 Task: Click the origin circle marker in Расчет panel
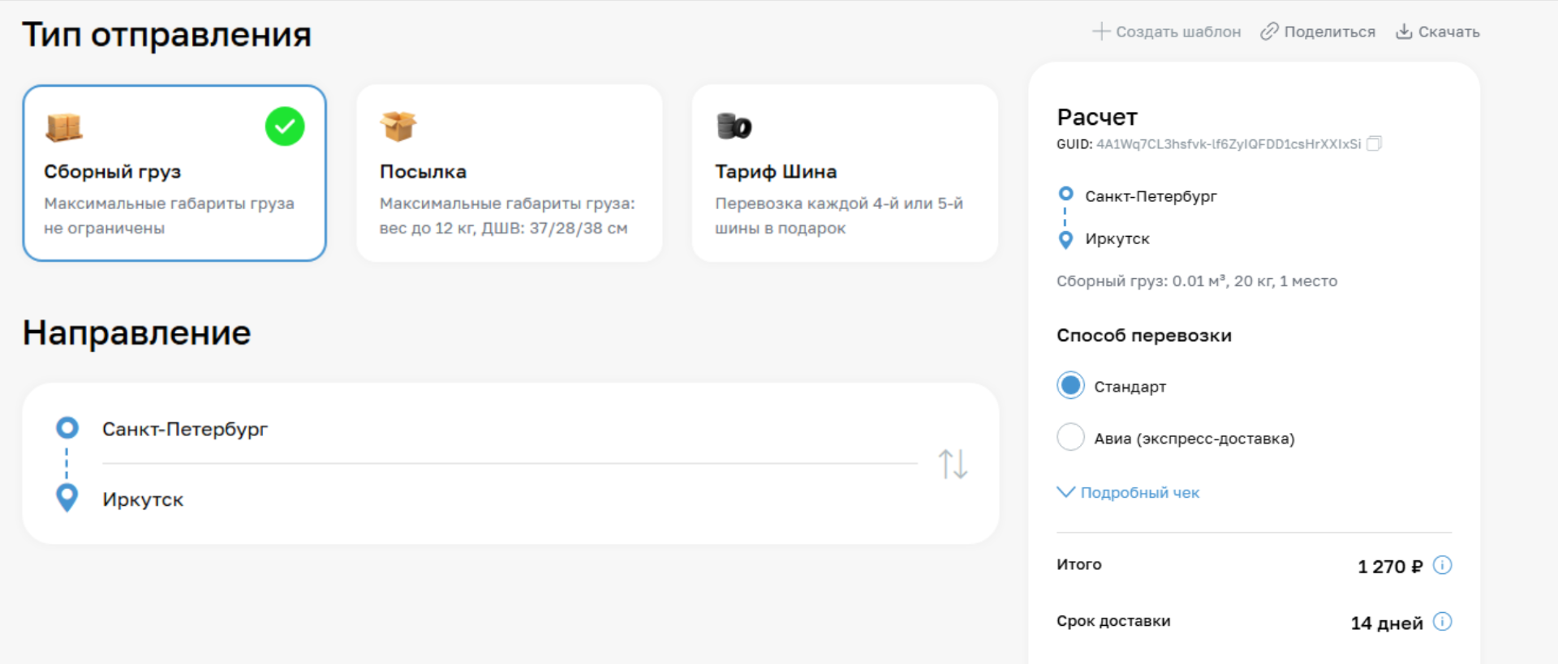[x=1066, y=194]
